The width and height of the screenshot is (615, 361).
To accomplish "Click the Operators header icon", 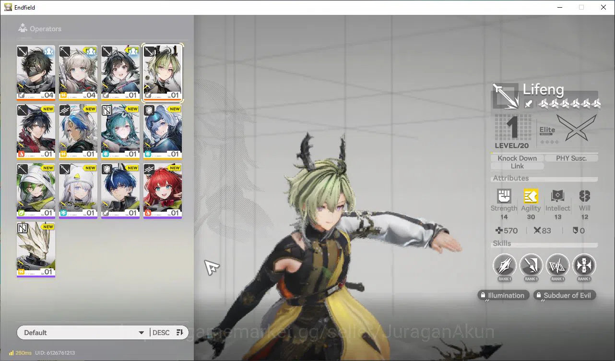I will [x=23, y=29].
